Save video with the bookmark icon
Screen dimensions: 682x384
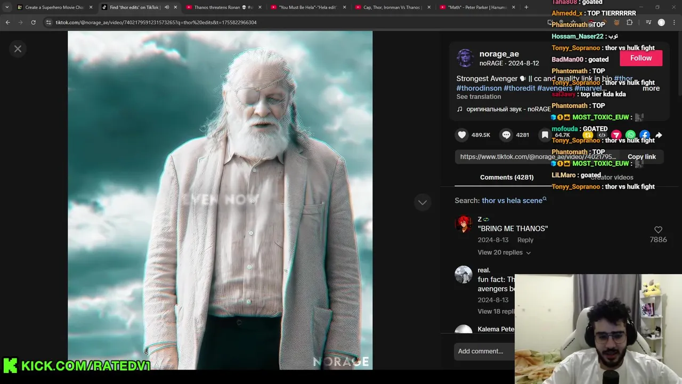(545, 135)
